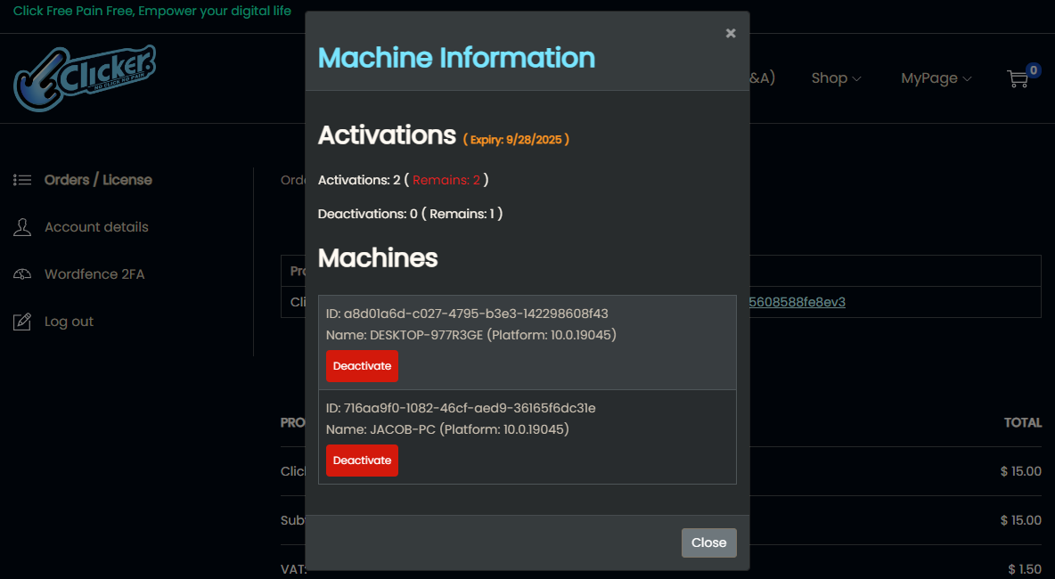The image size is (1055, 579).
Task: Select machine ID 716aa9f0-1082-46cf-aed9-36165f6dc31e
Action: click(x=461, y=408)
